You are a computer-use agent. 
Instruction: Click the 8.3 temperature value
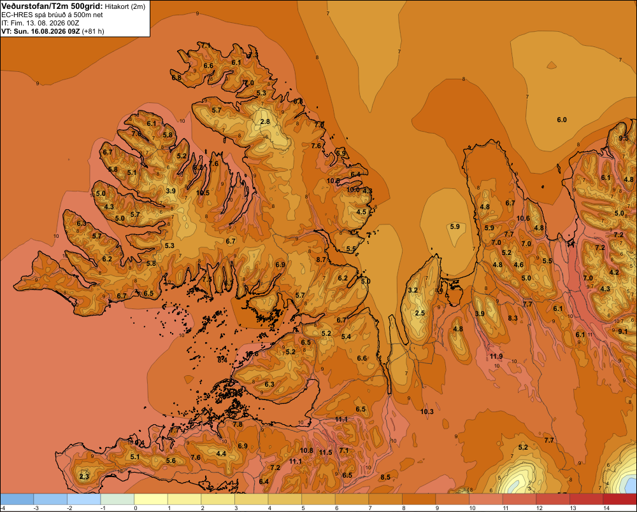coord(513,318)
